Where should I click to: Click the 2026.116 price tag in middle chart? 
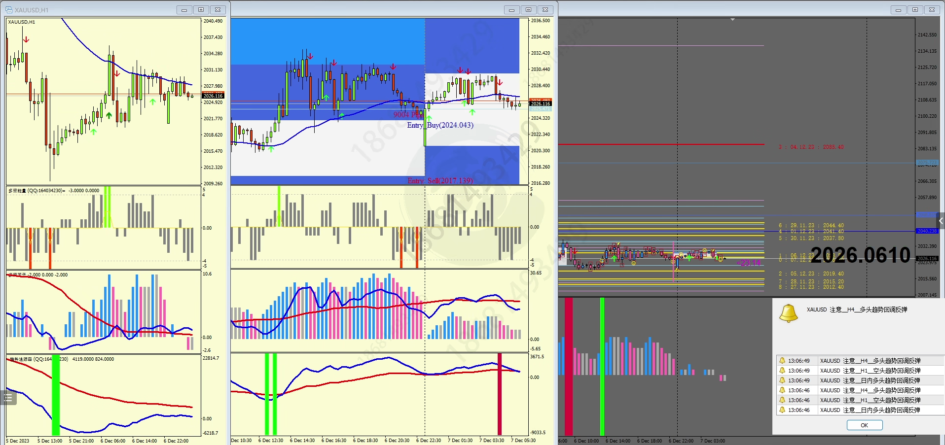[541, 103]
